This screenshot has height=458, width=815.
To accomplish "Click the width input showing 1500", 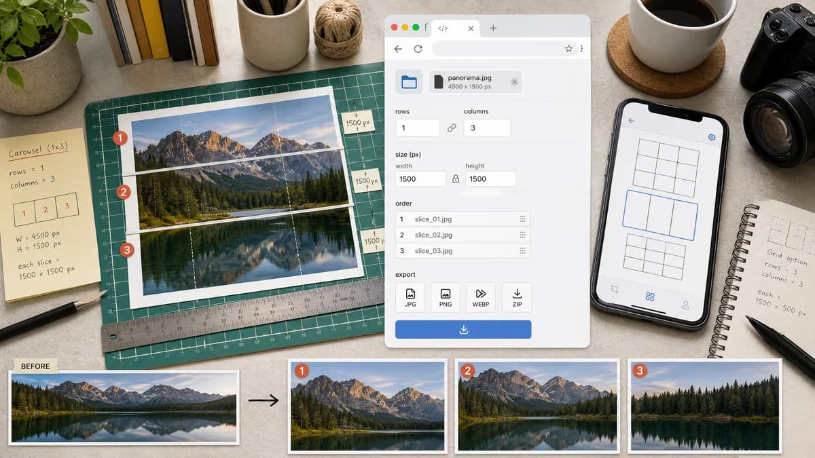I will 420,179.
